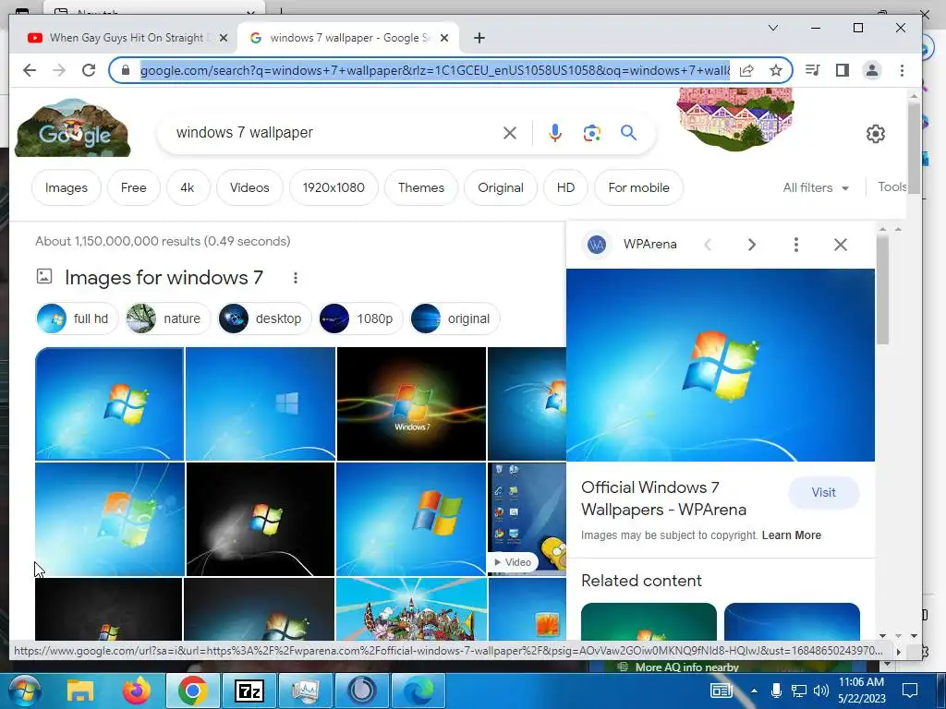The width and height of the screenshot is (946, 709).
Task: View site security lock icon
Action: (126, 70)
